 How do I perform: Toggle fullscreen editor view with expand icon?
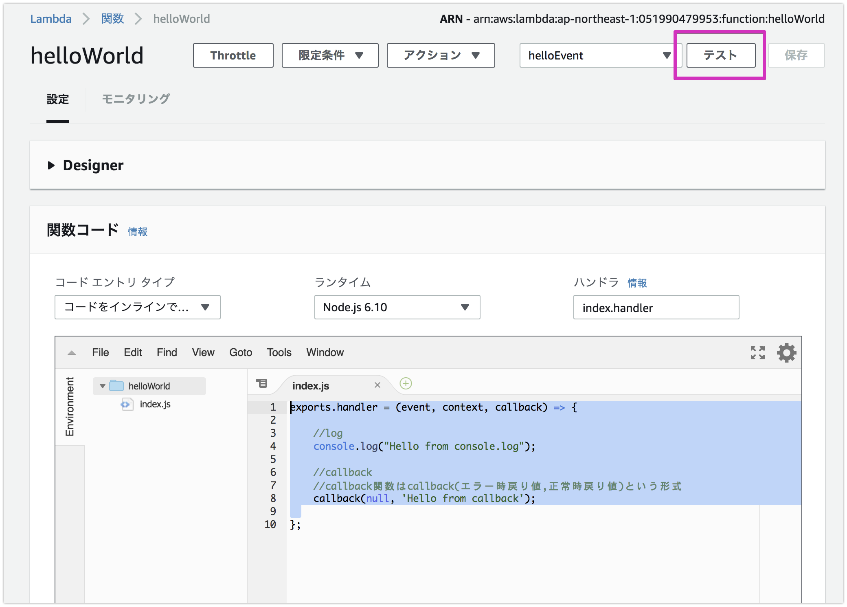point(758,353)
